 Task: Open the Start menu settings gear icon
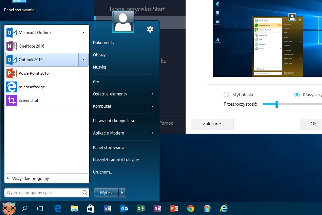tap(150, 30)
